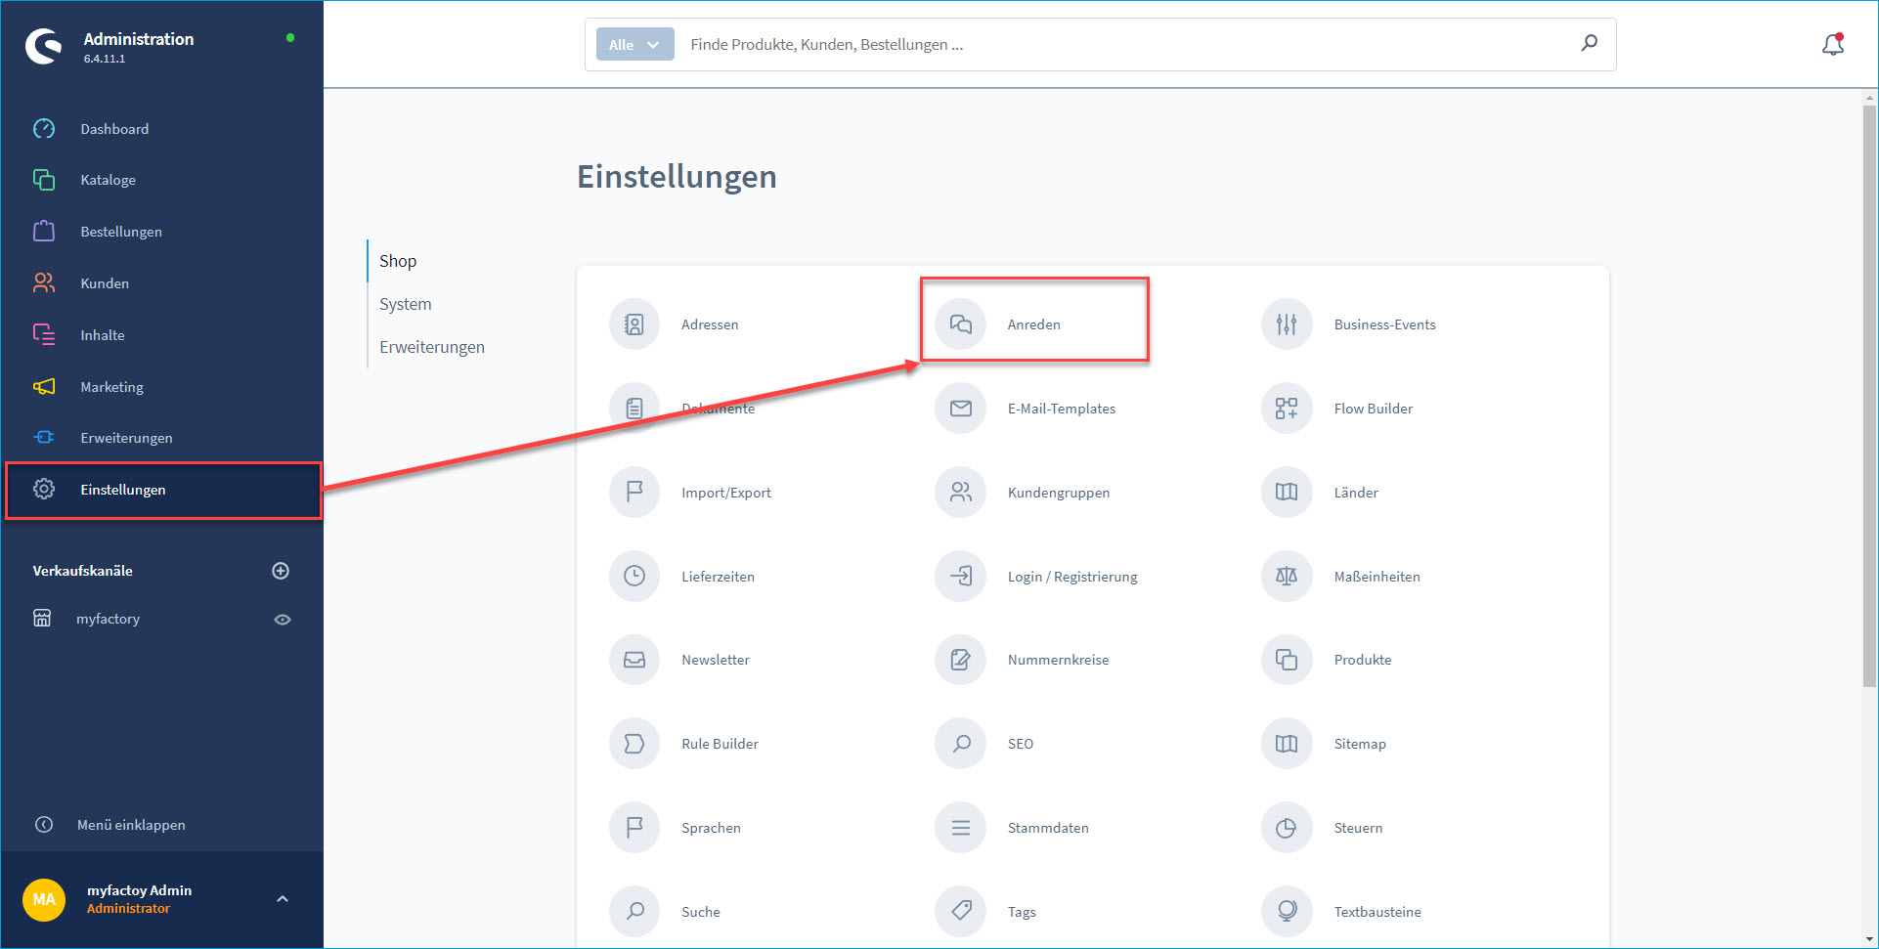Click the Import/Export flag icon

[x=634, y=493]
